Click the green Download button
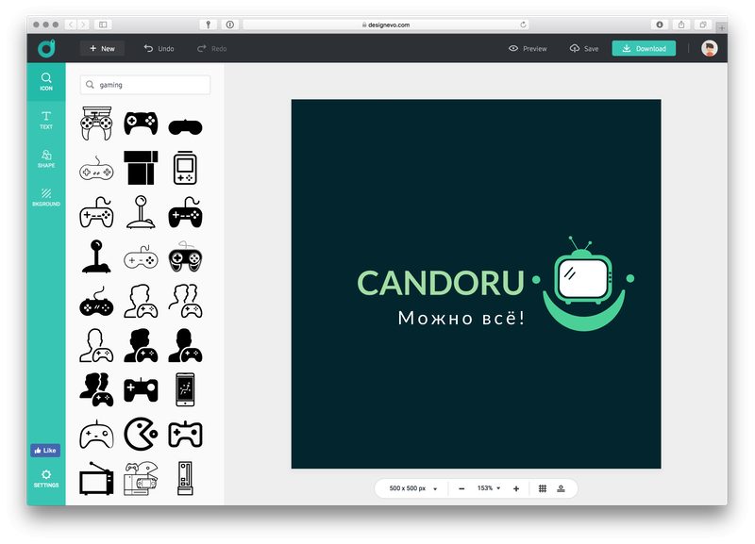Screen dimensions: 755x544 coord(644,49)
